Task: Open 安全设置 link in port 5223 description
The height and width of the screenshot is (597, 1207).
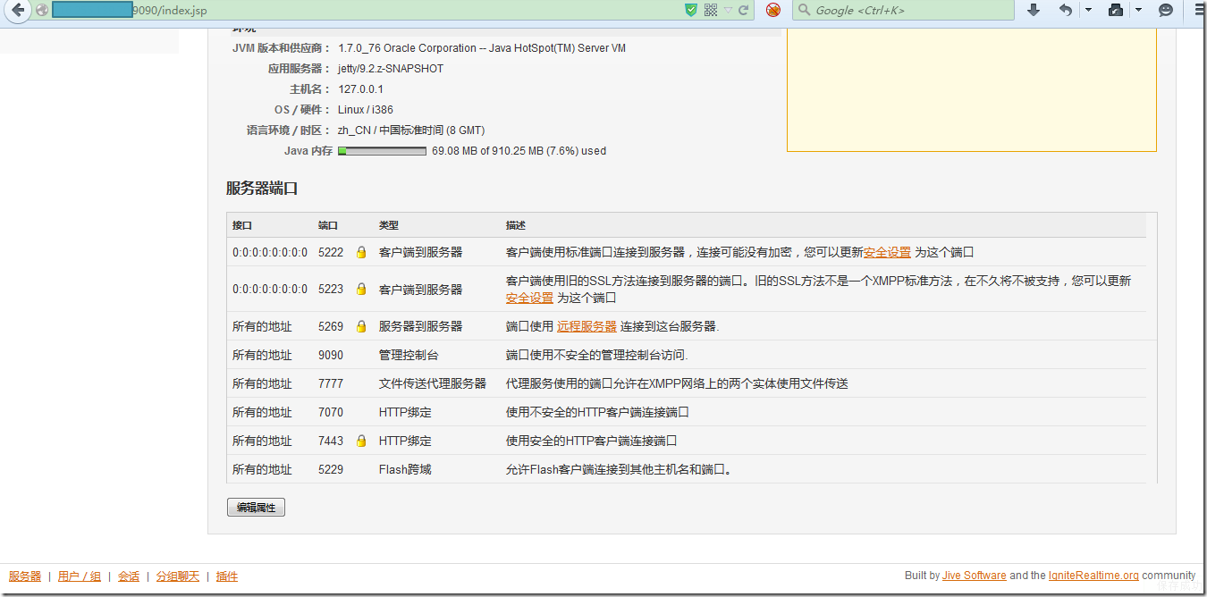Action: click(529, 298)
